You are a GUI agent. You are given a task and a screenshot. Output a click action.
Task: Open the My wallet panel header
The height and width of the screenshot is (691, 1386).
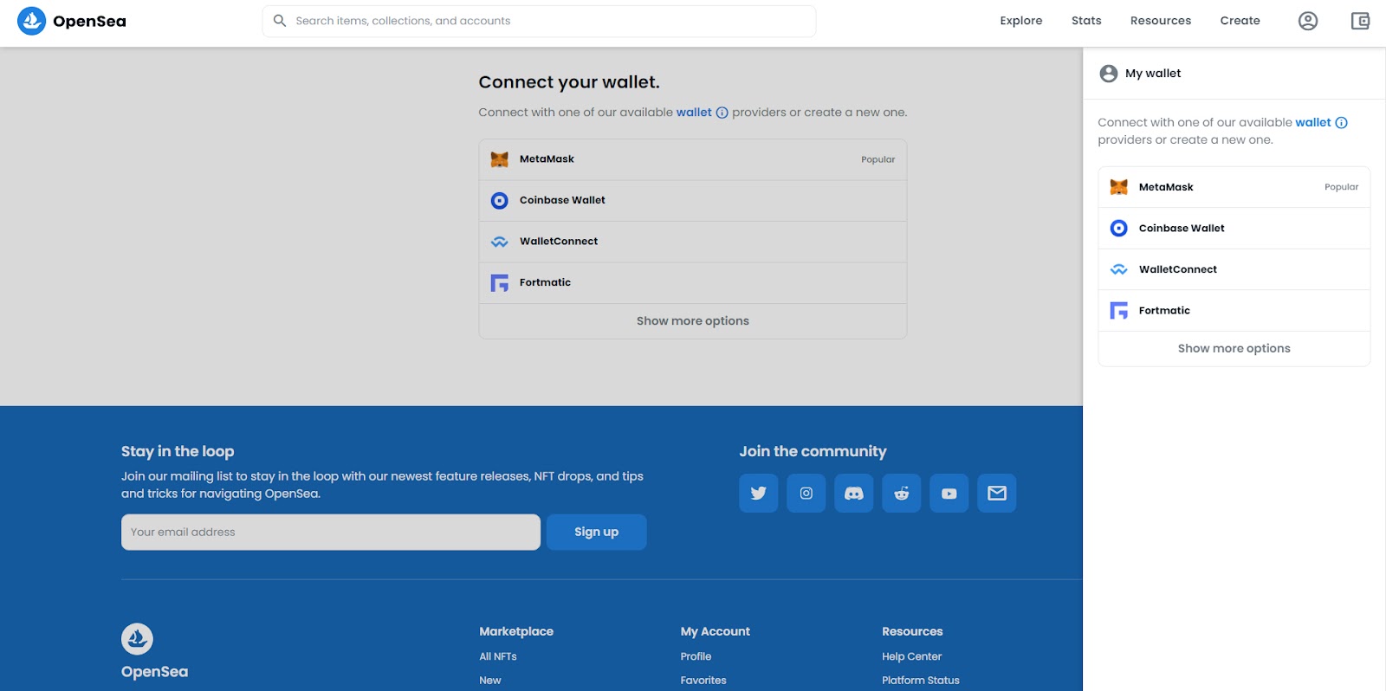[x=1234, y=74]
